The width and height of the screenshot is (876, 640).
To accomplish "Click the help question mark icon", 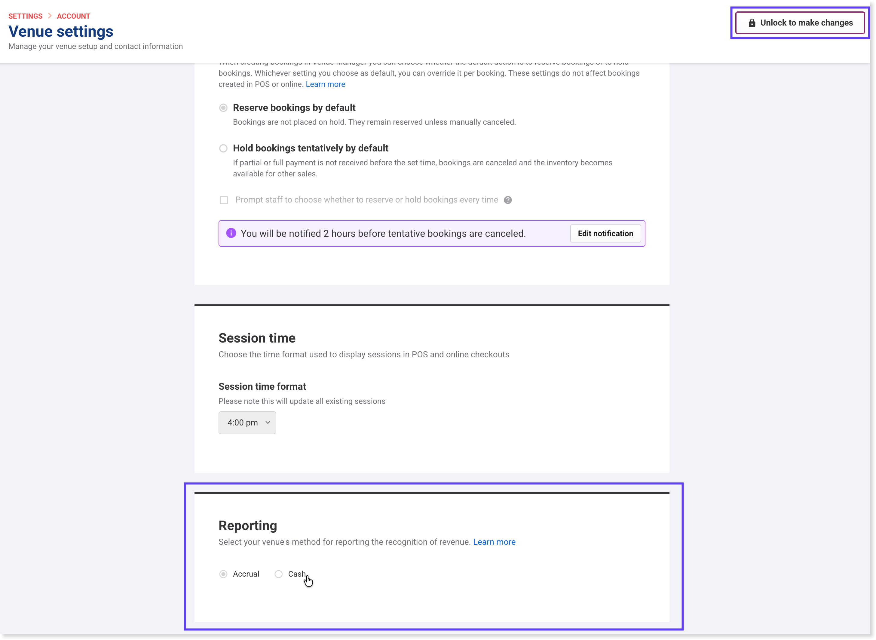I will pos(508,200).
